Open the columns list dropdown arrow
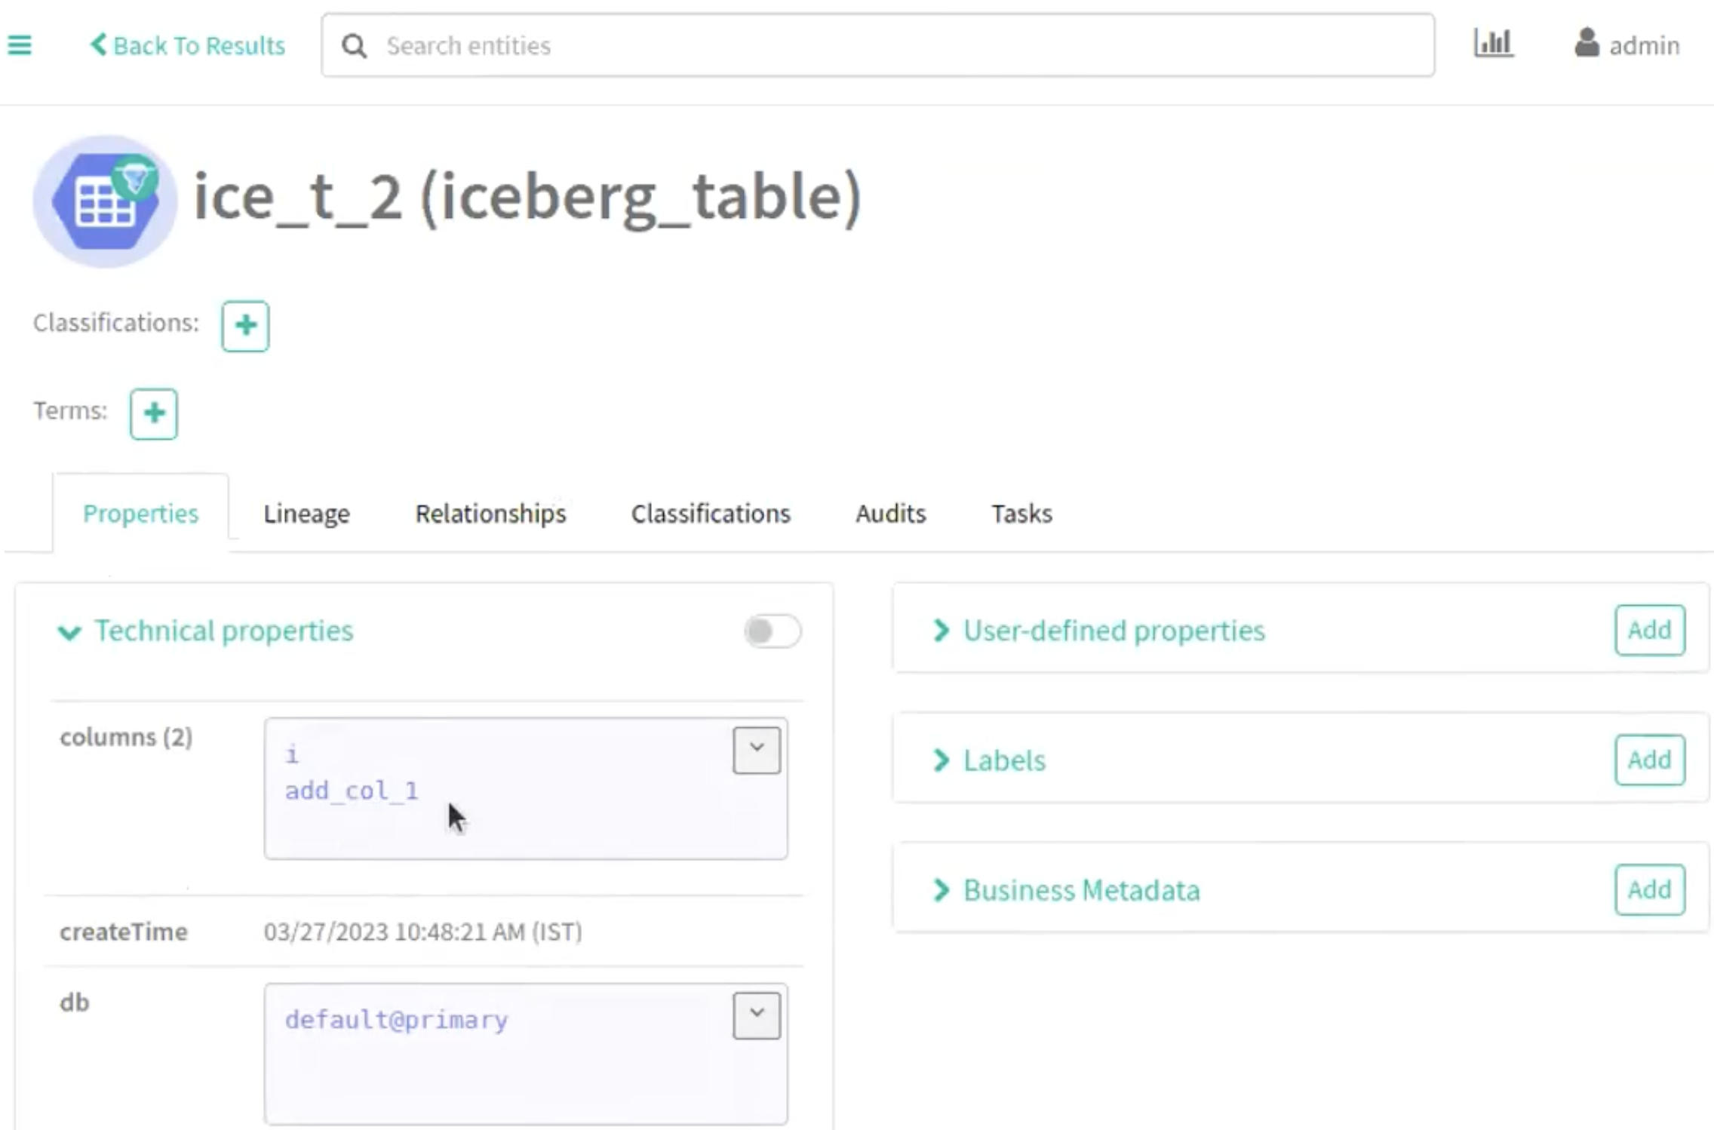This screenshot has height=1130, width=1714. [756, 750]
